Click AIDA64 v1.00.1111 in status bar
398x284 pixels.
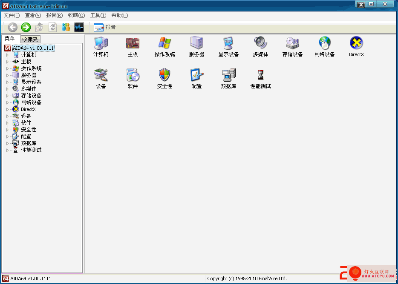click(31, 278)
